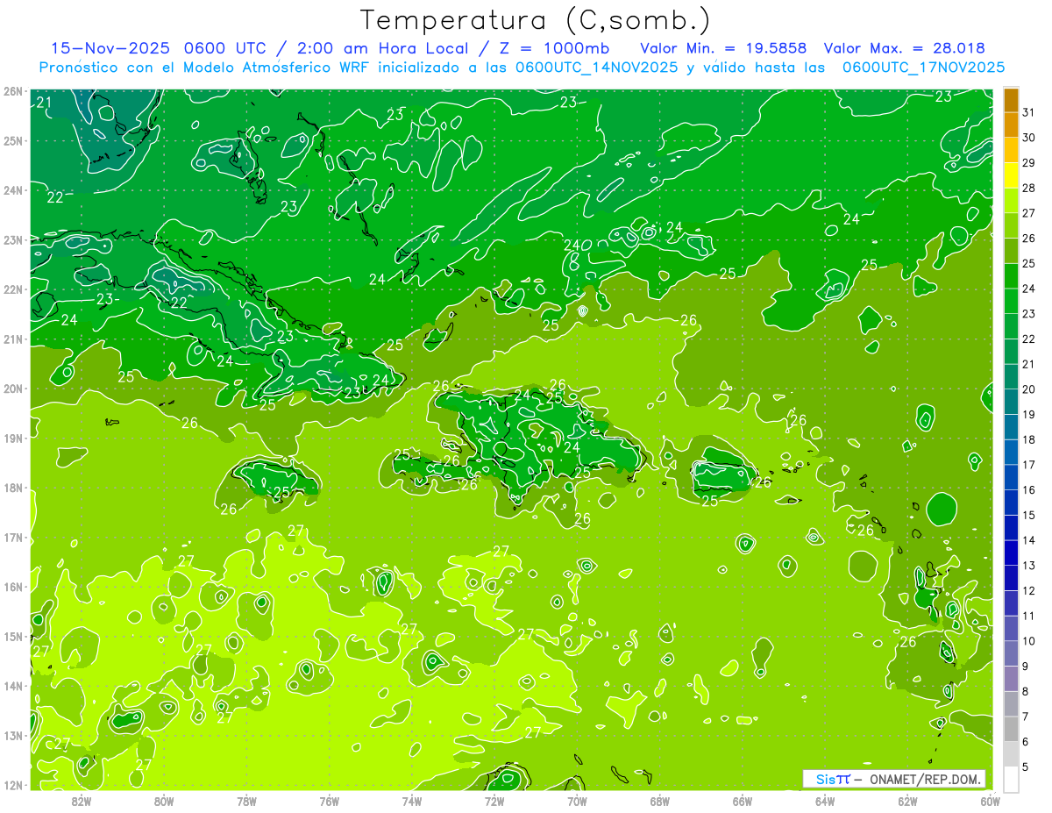Click the "18" label on the color scale
The width and height of the screenshot is (1052, 813).
click(1028, 439)
